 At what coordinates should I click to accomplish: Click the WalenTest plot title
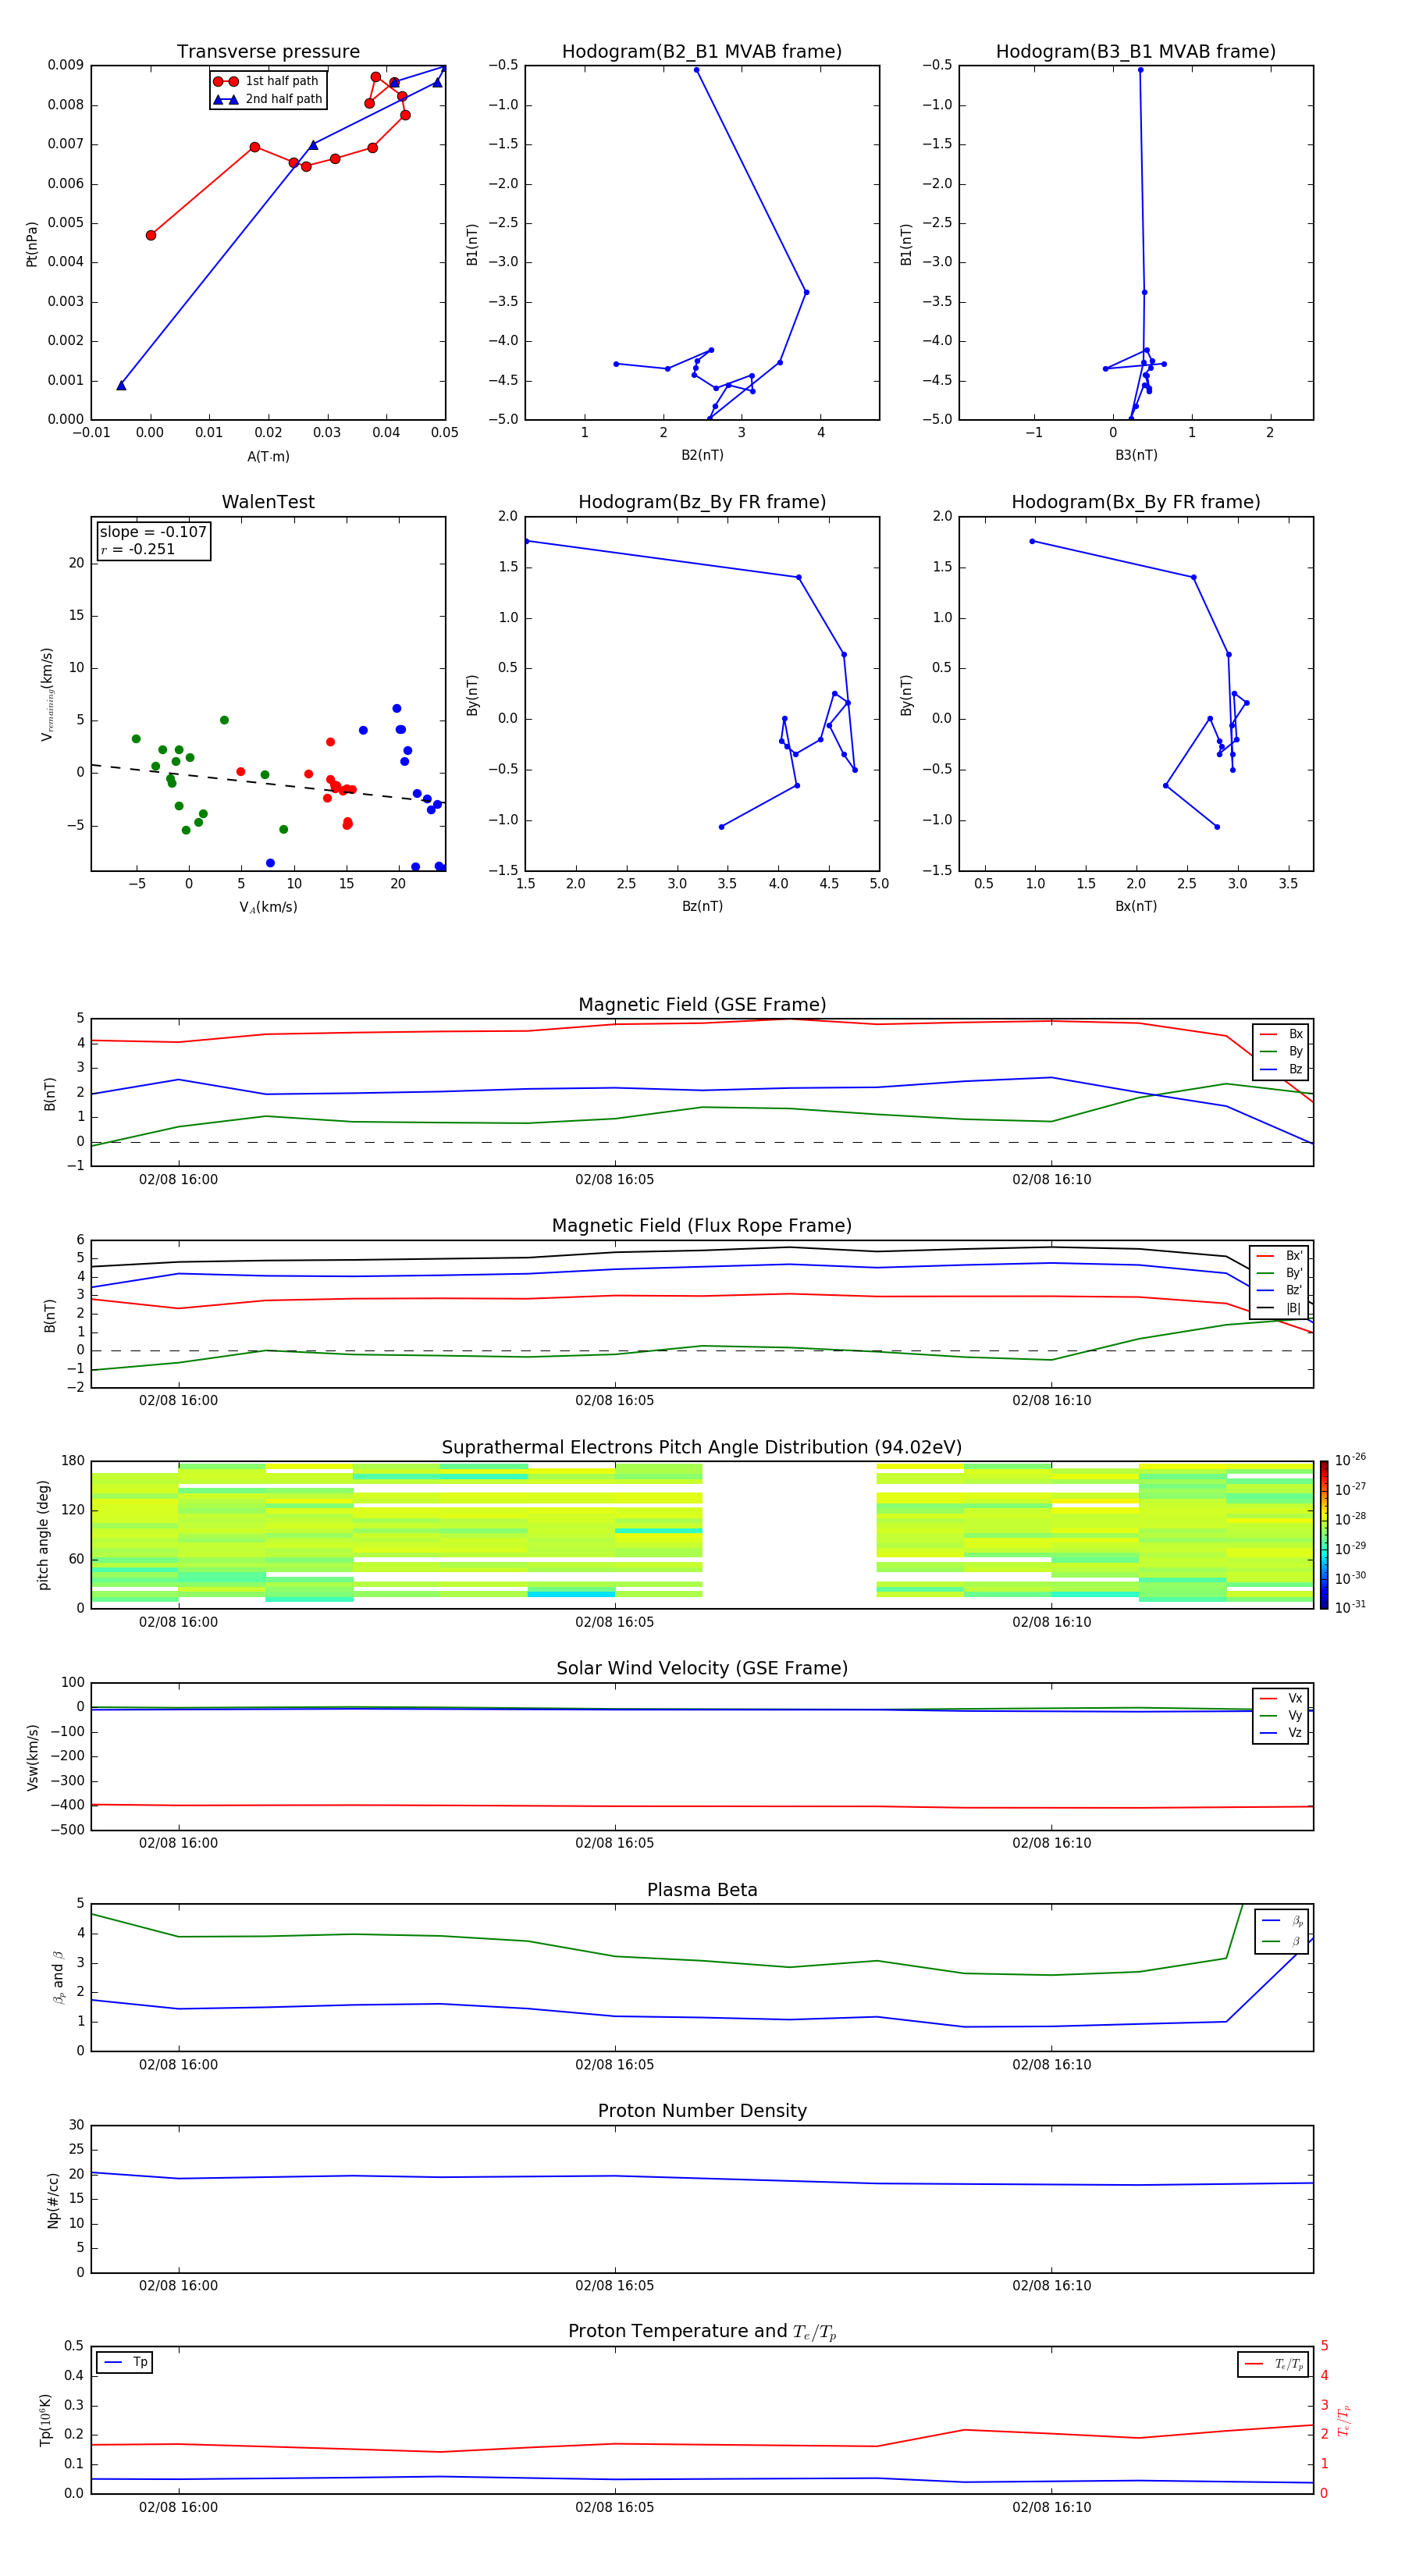point(268,502)
